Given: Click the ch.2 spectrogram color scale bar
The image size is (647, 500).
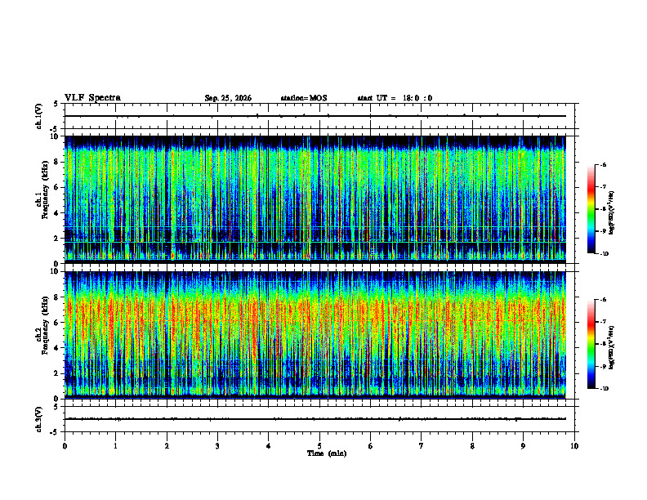Looking at the screenshot, I should click(591, 344).
